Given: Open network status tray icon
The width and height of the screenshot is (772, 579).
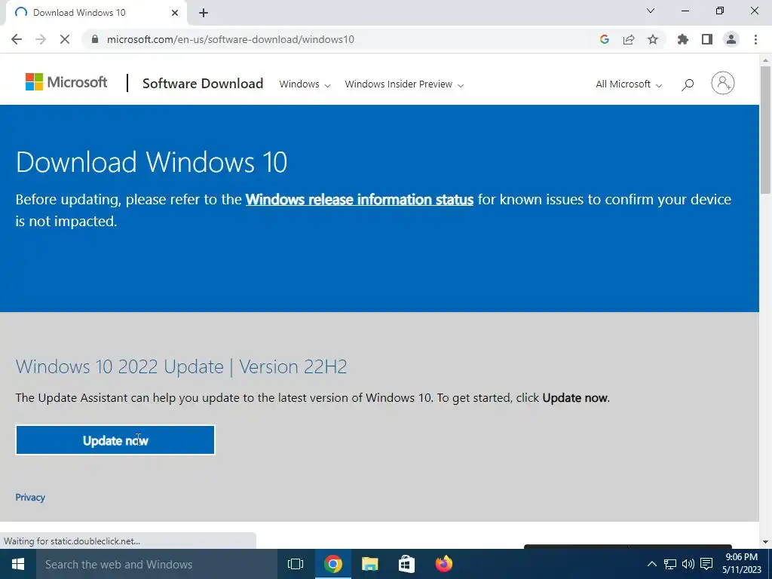Looking at the screenshot, I should (670, 564).
